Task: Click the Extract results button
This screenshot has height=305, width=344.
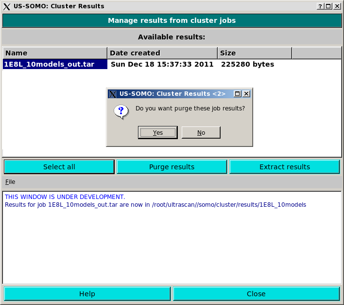Action: click(x=285, y=167)
